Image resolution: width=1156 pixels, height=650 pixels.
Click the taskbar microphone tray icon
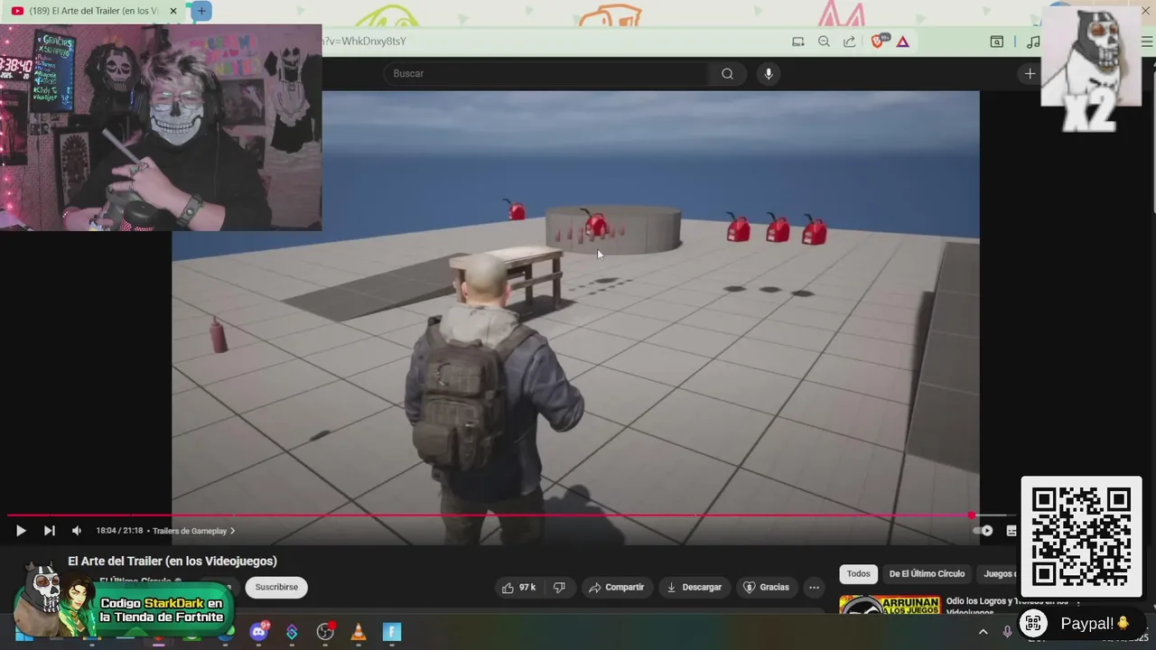1007,632
